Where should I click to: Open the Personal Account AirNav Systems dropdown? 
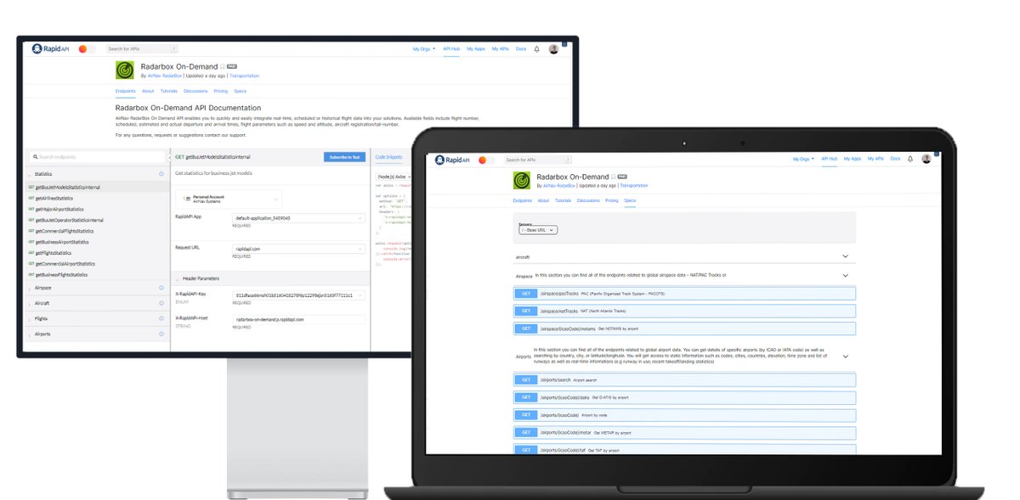229,199
